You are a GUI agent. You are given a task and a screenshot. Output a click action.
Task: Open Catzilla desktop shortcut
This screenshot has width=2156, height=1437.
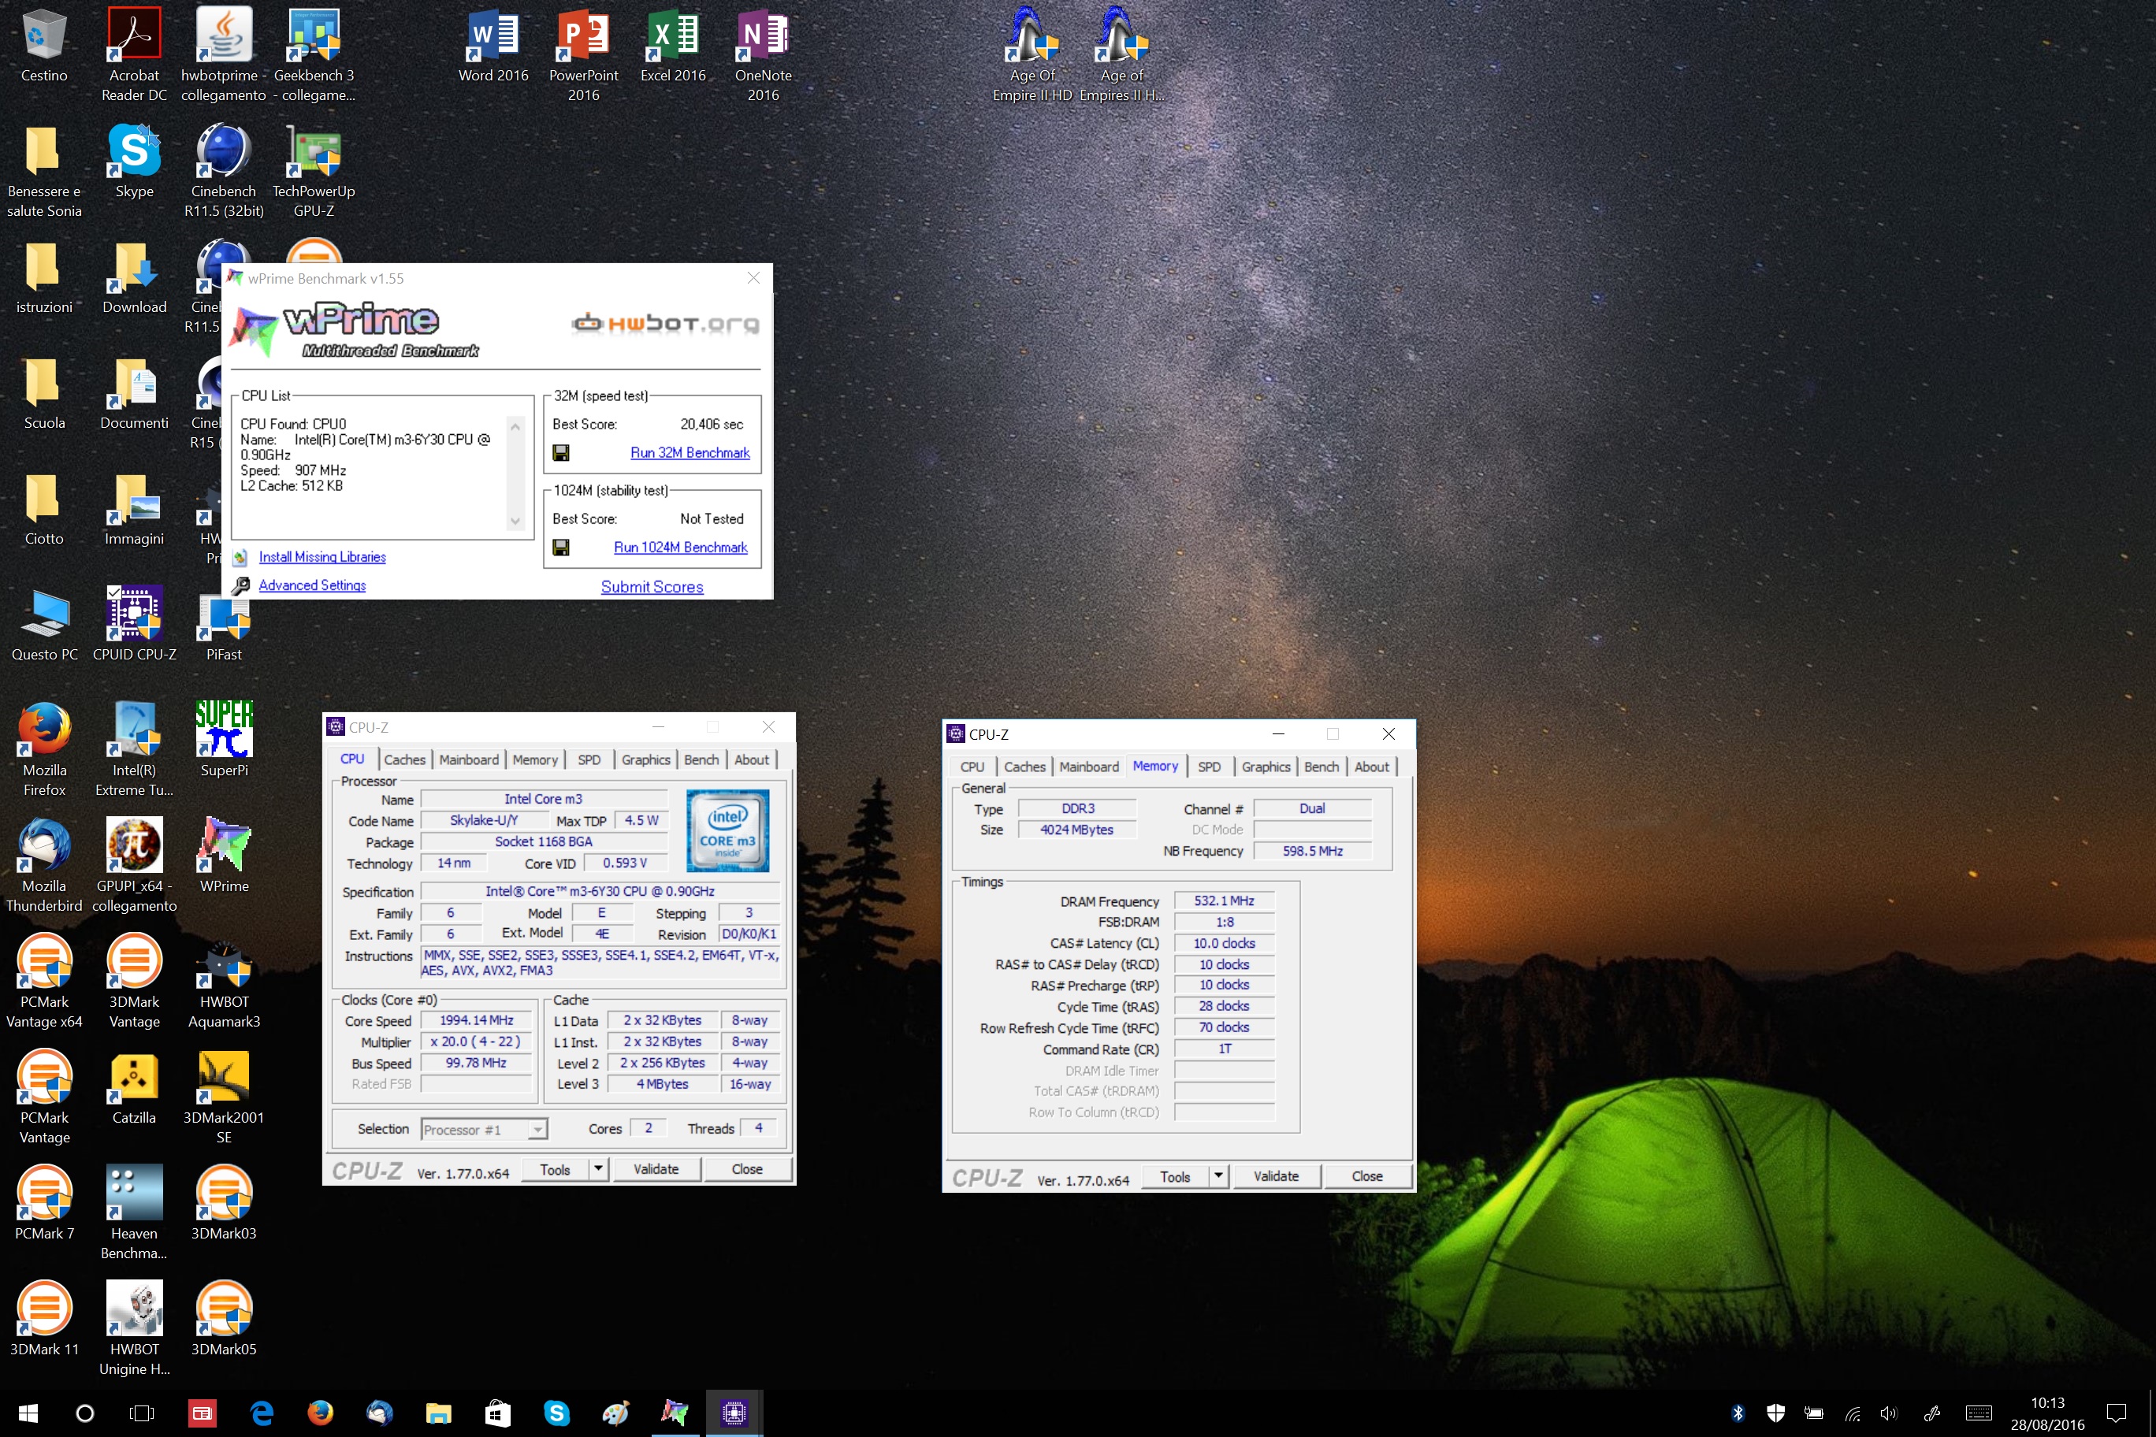tap(134, 1087)
